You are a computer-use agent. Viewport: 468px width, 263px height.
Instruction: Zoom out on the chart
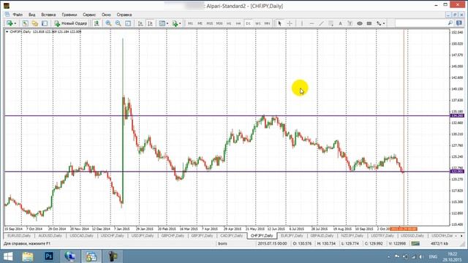pyautogui.click(x=118, y=23)
